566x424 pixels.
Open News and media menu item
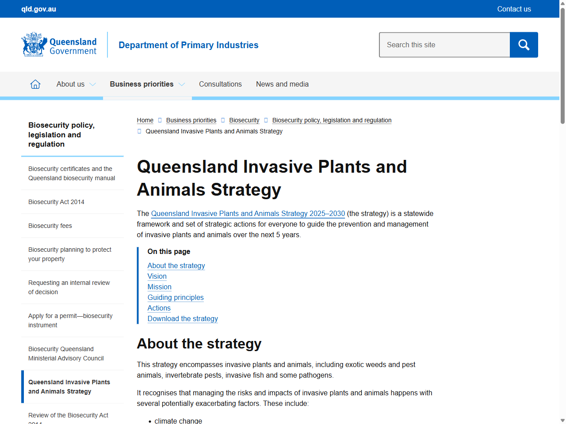282,84
